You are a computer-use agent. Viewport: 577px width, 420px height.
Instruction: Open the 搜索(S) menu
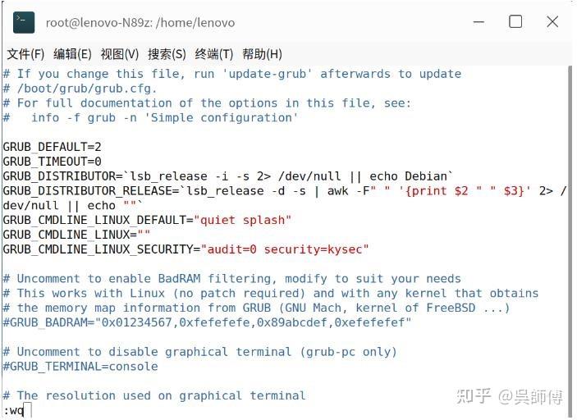167,54
